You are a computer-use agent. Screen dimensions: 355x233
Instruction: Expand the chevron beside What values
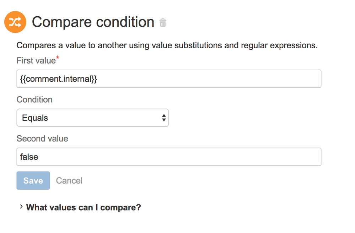point(21,206)
